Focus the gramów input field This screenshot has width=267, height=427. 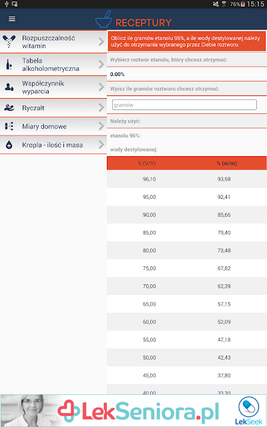pos(184,105)
